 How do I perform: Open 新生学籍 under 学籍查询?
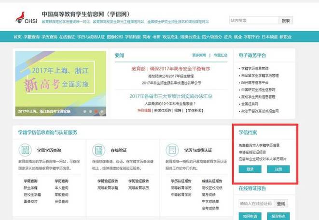30,188
